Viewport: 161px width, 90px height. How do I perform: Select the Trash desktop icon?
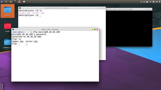[8, 27]
